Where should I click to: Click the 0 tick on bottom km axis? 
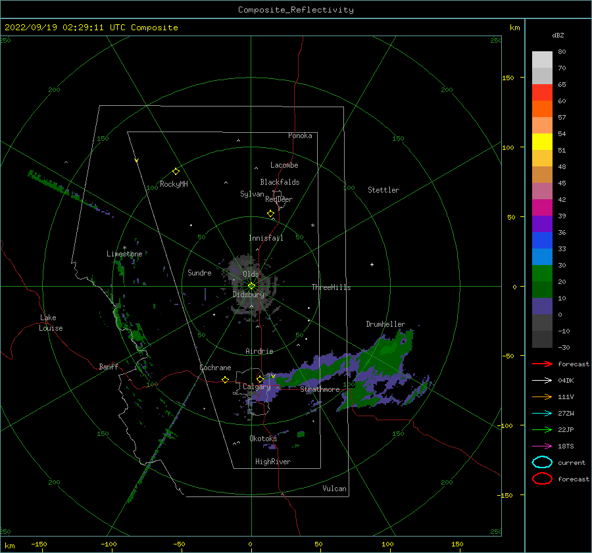tap(250, 544)
